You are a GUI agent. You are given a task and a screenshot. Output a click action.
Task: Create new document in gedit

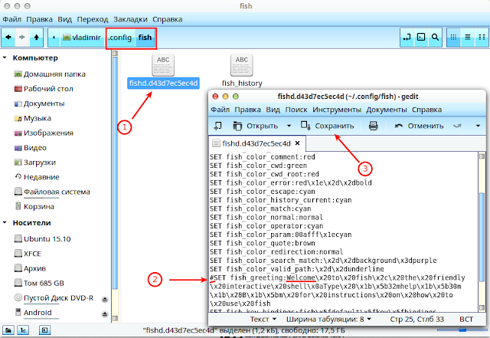pos(217,126)
